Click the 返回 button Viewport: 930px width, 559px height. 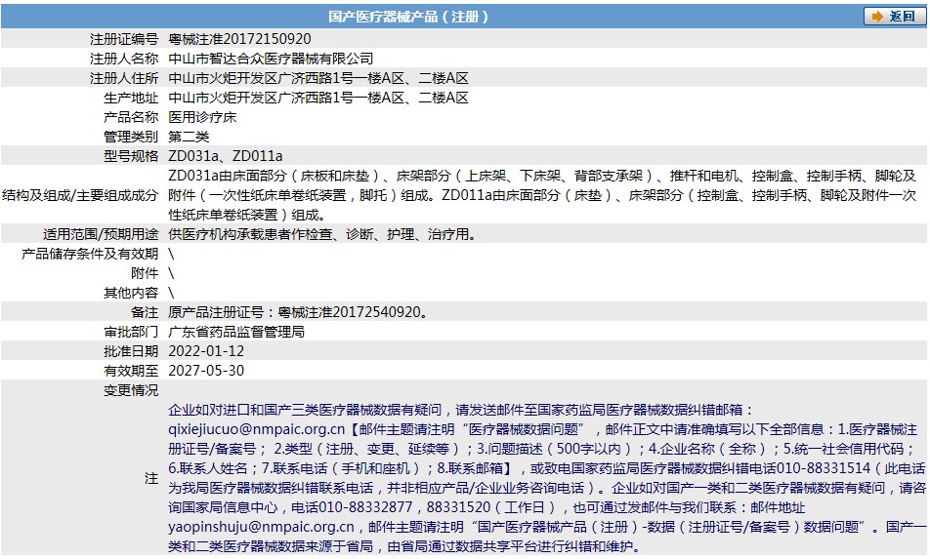coord(894,16)
